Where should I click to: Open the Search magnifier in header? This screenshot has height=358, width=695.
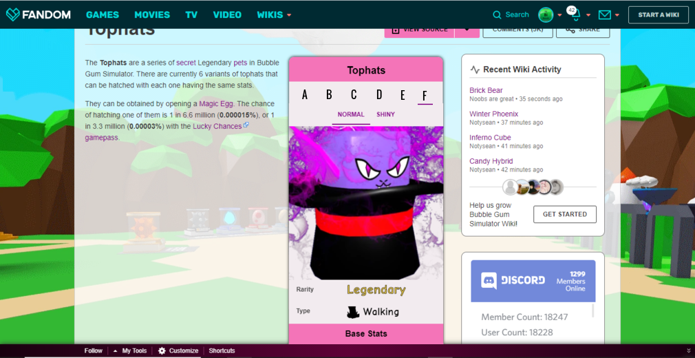pyautogui.click(x=497, y=14)
